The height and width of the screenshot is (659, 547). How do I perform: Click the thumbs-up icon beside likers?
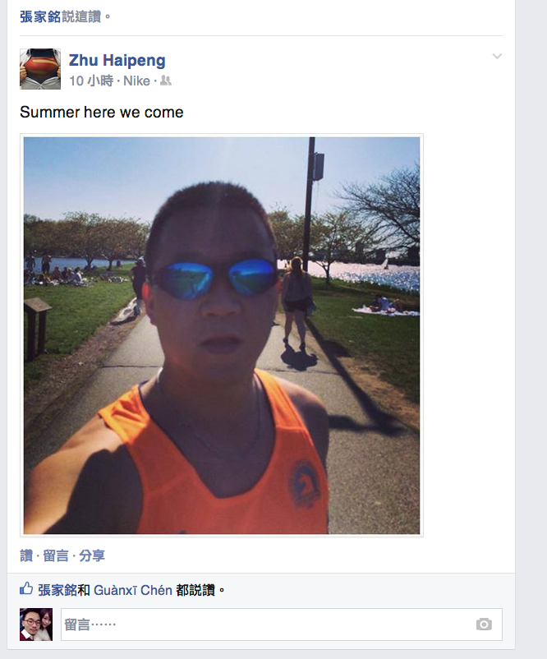tap(26, 589)
